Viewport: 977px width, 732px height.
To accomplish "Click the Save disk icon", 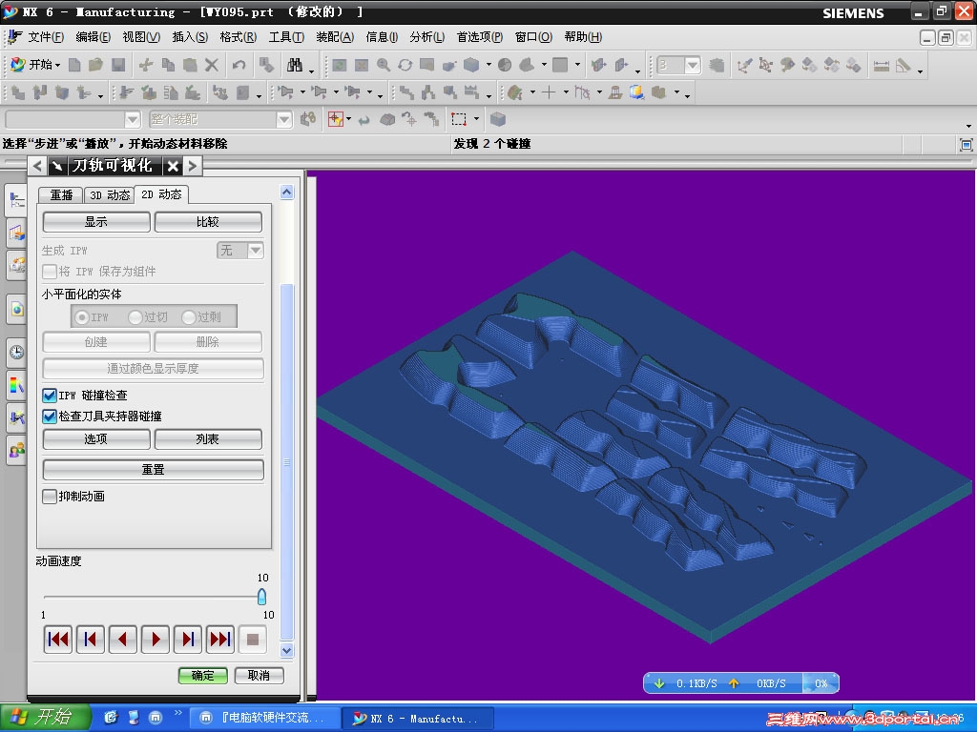I will (x=118, y=65).
